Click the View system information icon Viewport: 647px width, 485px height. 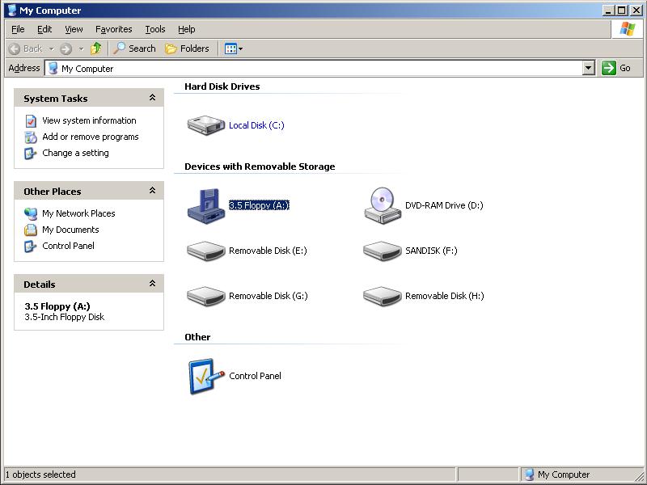pyautogui.click(x=31, y=120)
